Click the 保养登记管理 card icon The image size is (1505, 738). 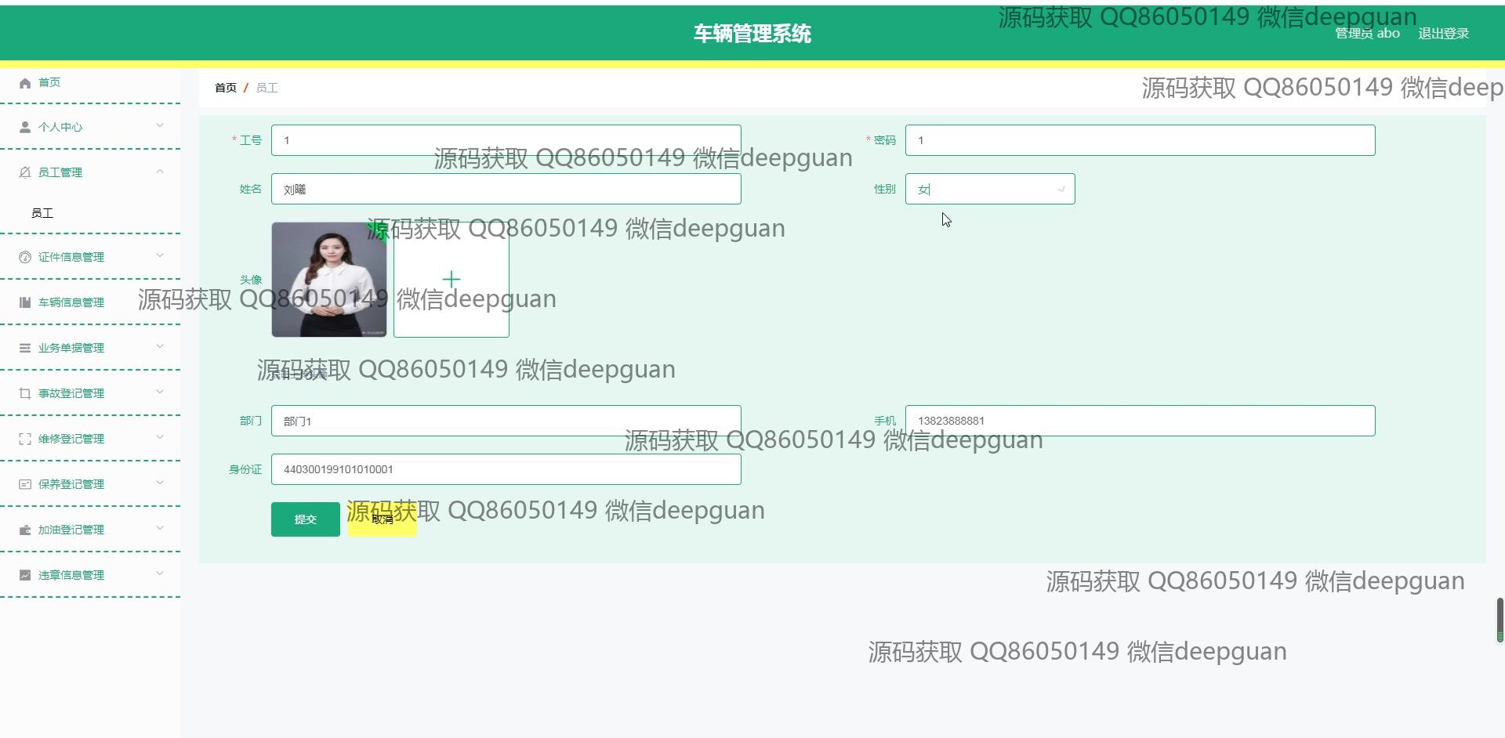coord(25,484)
